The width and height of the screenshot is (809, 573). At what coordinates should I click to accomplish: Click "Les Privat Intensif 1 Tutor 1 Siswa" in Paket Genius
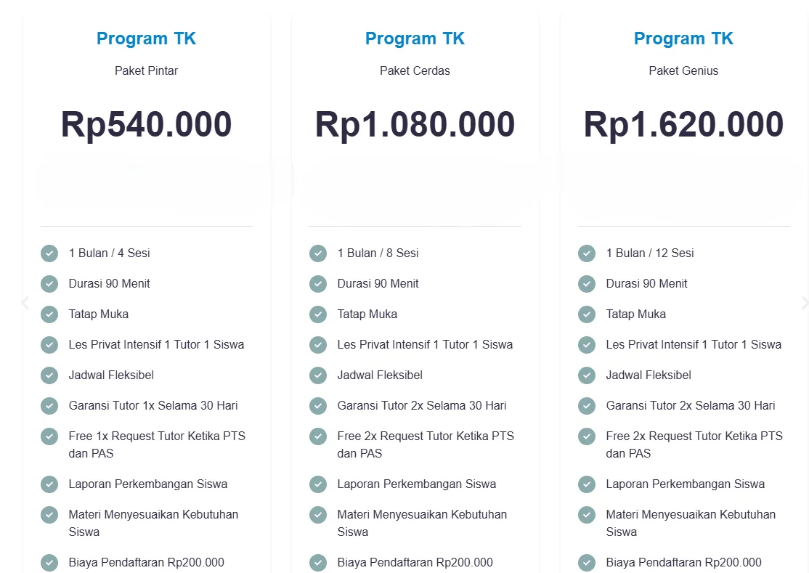tap(694, 345)
